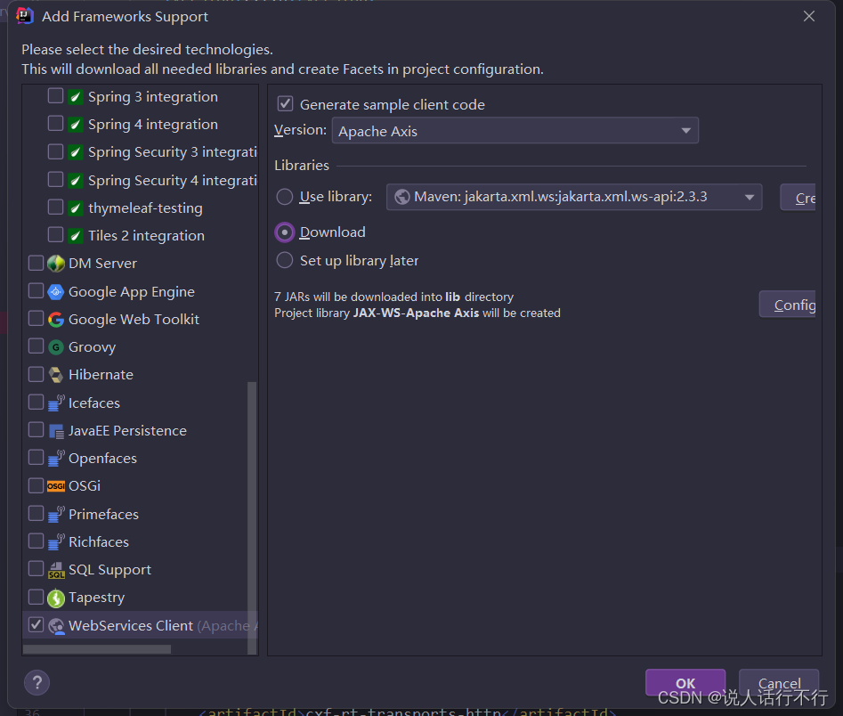
Task: Toggle the DM Server checkbox
Action: coord(36,263)
